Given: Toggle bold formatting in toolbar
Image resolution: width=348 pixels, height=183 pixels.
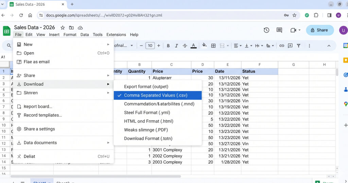Looking at the screenshot, I should pos(168,46).
